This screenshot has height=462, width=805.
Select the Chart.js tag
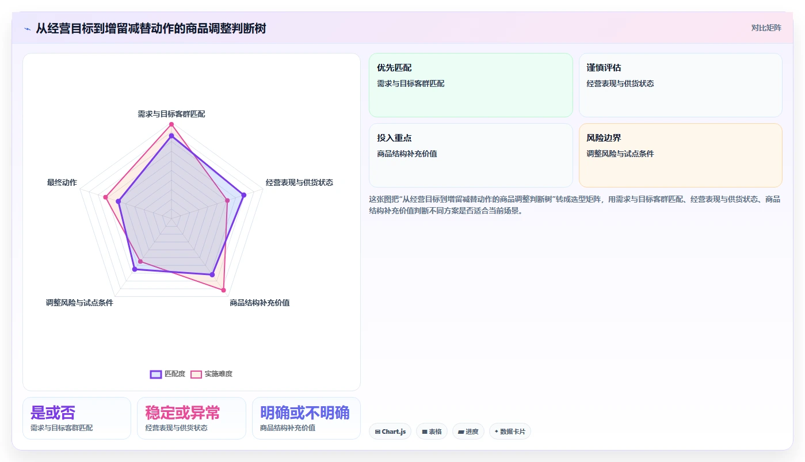pos(390,432)
